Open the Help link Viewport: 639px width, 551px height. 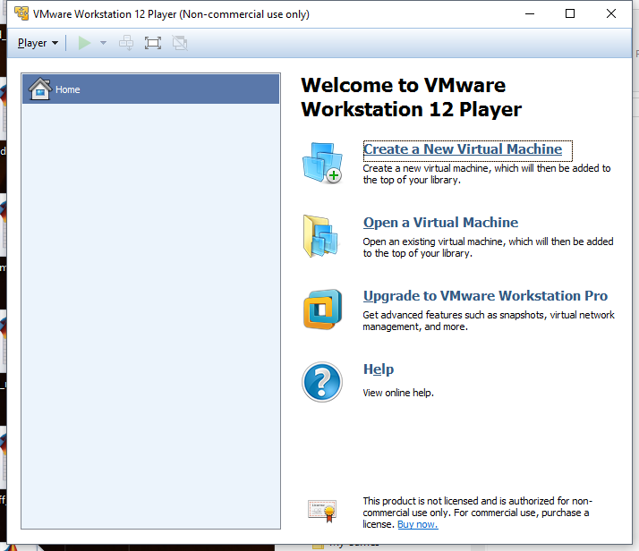click(x=379, y=369)
